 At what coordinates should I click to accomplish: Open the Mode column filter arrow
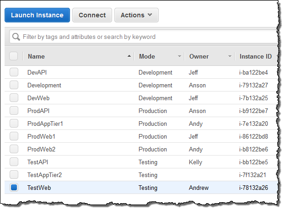tap(179, 57)
